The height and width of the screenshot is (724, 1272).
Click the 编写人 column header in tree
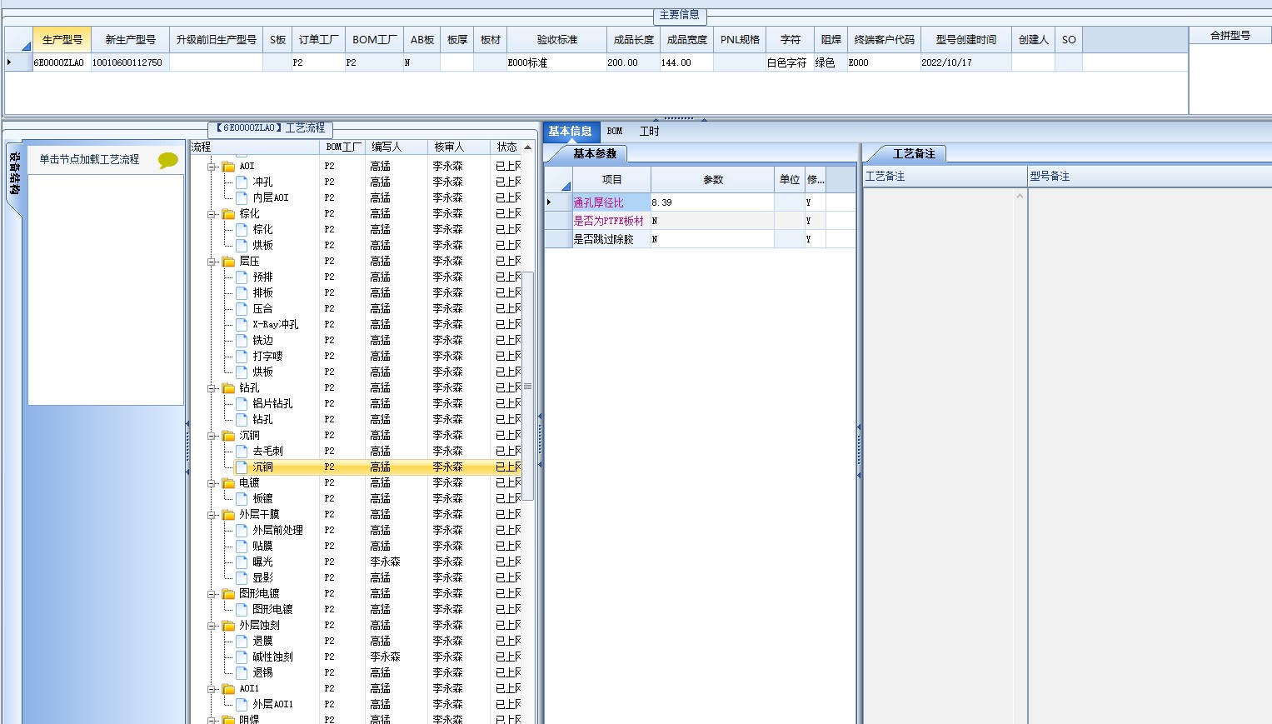(x=398, y=147)
